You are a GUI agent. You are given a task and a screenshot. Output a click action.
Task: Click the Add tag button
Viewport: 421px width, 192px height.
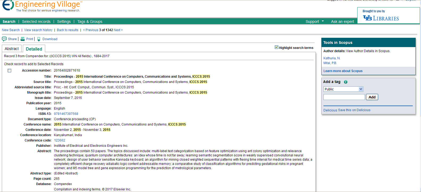(372, 97)
